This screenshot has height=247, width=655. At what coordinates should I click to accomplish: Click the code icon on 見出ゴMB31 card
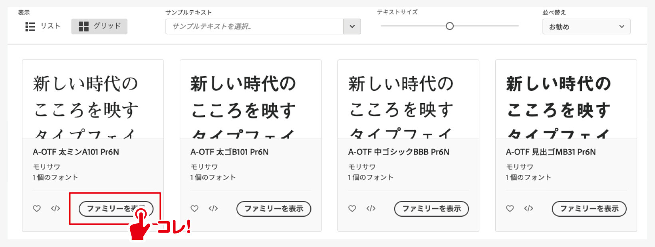point(529,208)
